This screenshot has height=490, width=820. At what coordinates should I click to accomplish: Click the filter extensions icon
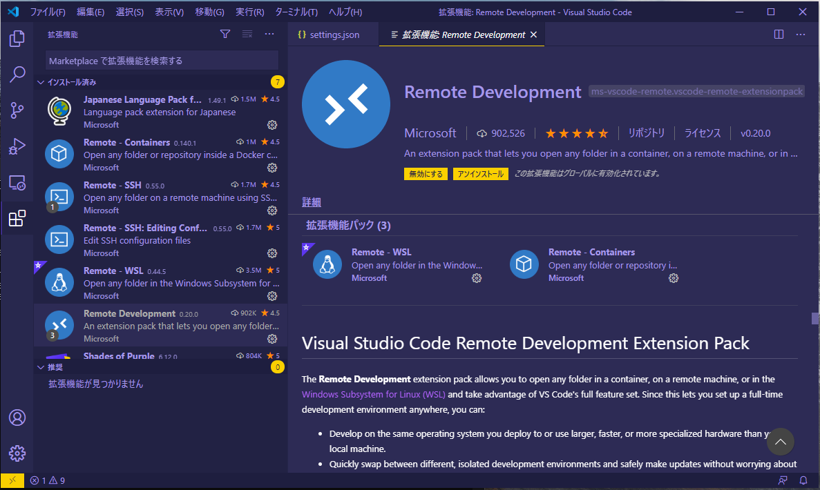(x=225, y=34)
